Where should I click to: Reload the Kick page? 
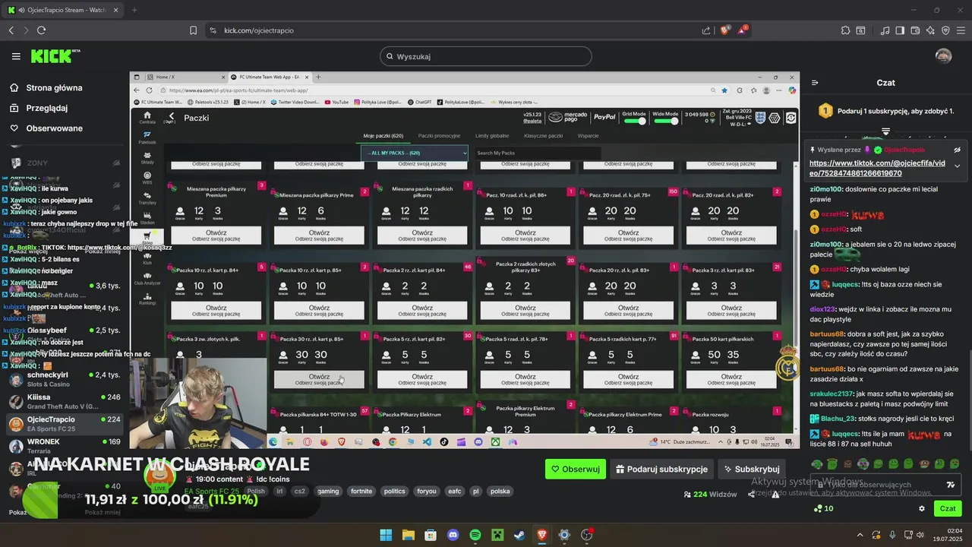(41, 30)
